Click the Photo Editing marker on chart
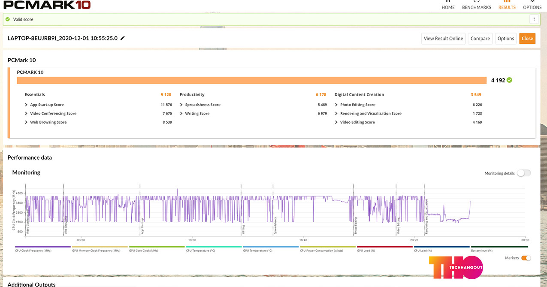Screen dimensions: 547x287 pyautogui.click(x=356, y=226)
